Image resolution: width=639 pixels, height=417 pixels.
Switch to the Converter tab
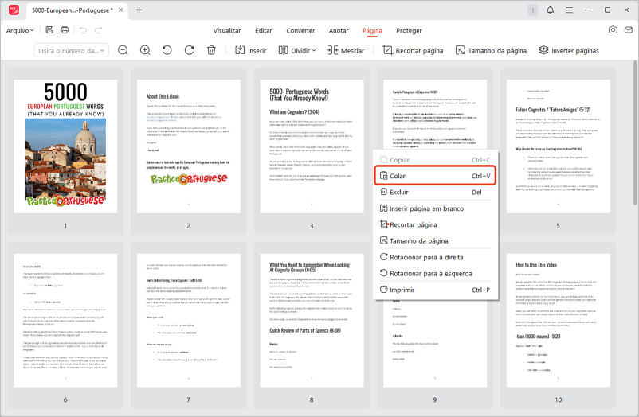pos(300,30)
